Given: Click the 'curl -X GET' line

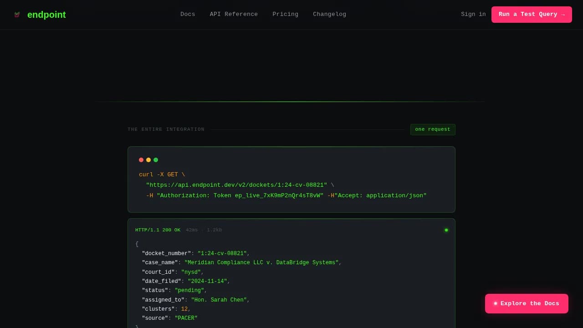Looking at the screenshot, I should click(162, 174).
